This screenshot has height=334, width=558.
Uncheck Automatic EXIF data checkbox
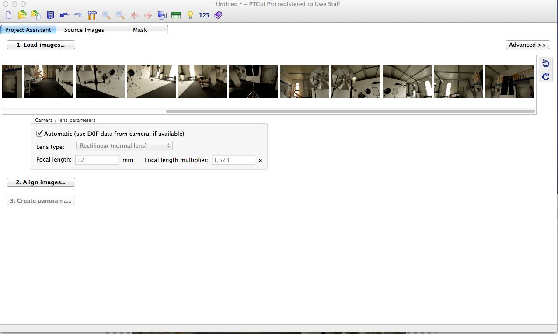(40, 134)
